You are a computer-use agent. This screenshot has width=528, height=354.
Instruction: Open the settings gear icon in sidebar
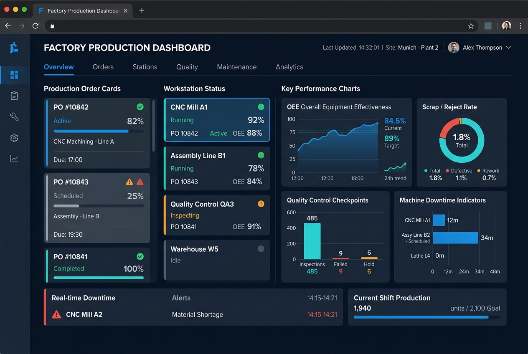click(x=14, y=138)
